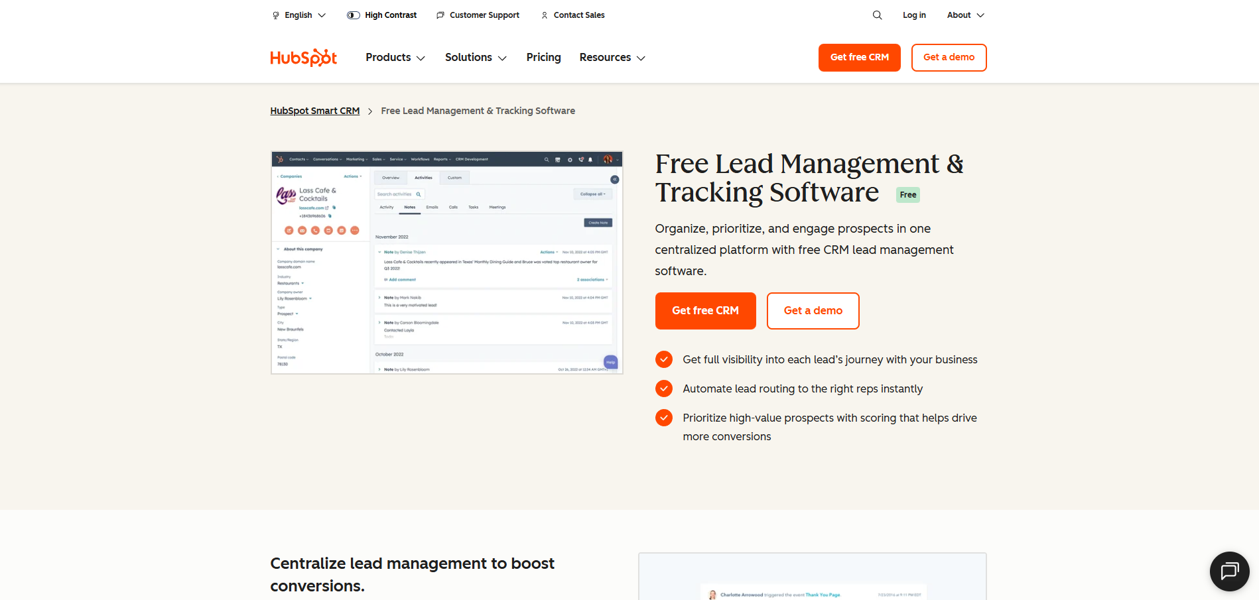The height and width of the screenshot is (600, 1259).
Task: Click the Free Lead Management breadcrumb text
Action: [478, 111]
